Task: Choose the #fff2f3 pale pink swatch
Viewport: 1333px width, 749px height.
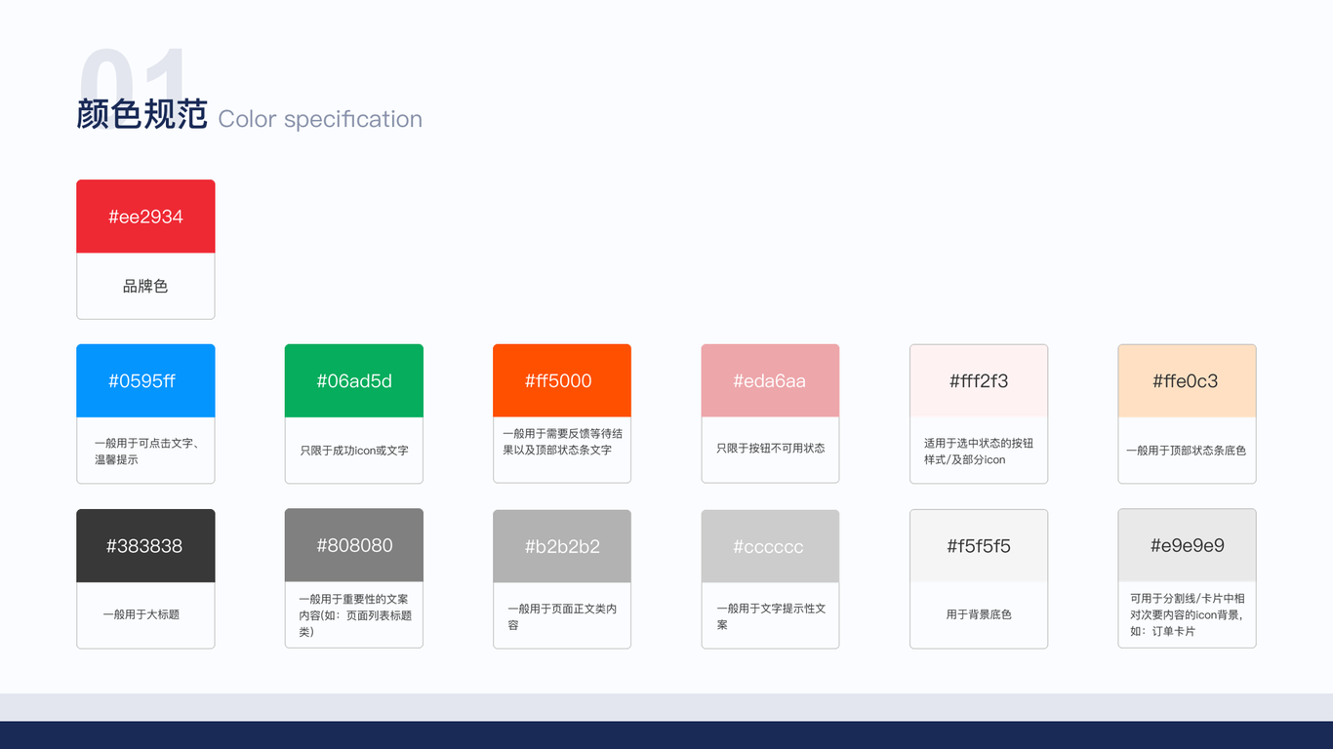Action: tap(979, 380)
